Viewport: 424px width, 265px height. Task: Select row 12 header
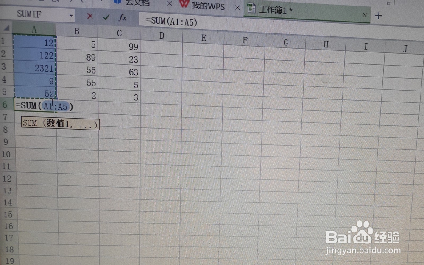7,178
